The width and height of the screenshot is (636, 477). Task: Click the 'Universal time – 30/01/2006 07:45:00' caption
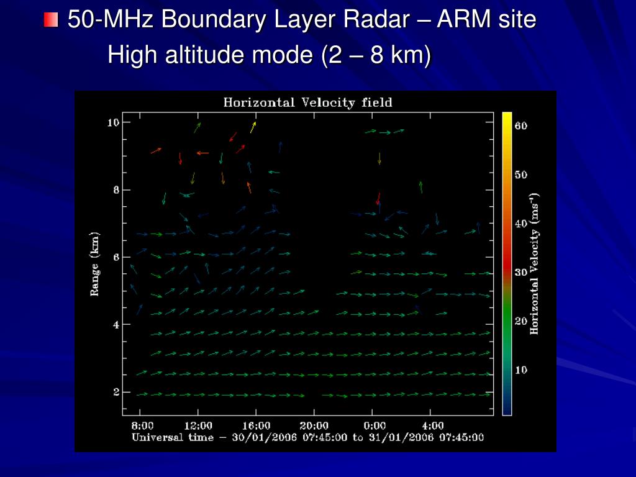click(240, 437)
